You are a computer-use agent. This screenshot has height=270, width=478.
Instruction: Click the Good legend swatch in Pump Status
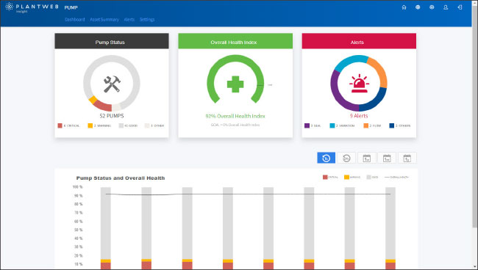[121, 125]
